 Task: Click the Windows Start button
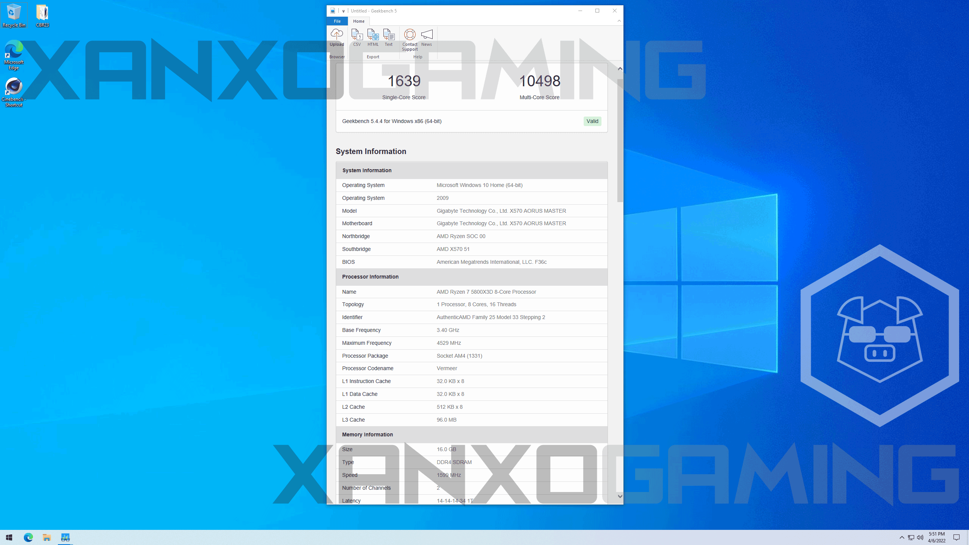(x=9, y=537)
